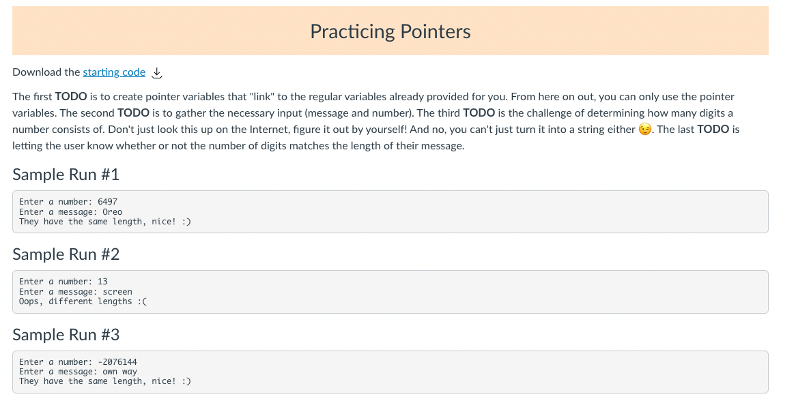This screenshot has height=401, width=796.
Task: Click inside the Sample Run #1 code block
Action: point(390,212)
